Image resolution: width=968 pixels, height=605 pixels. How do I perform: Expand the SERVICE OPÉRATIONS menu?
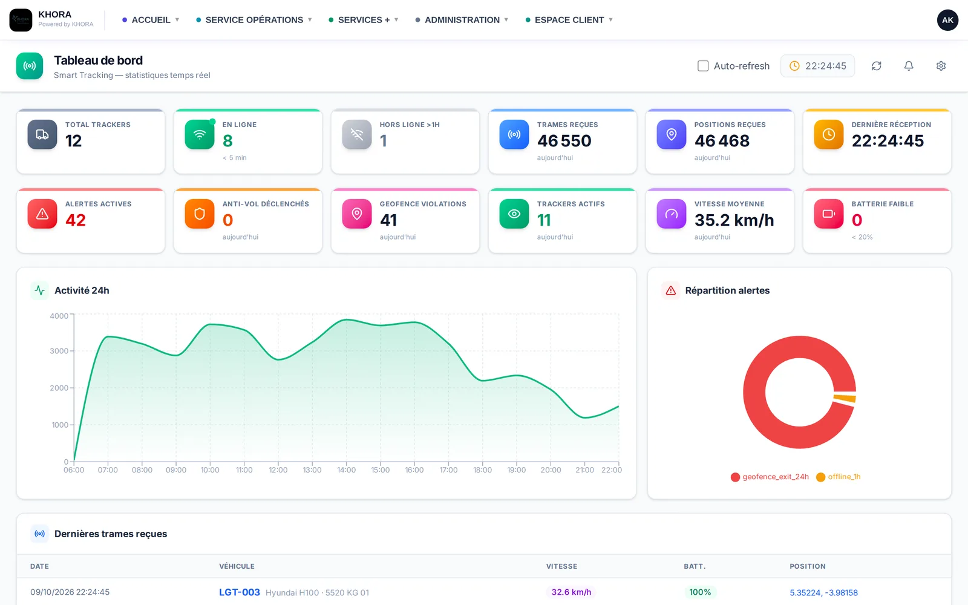(x=254, y=20)
